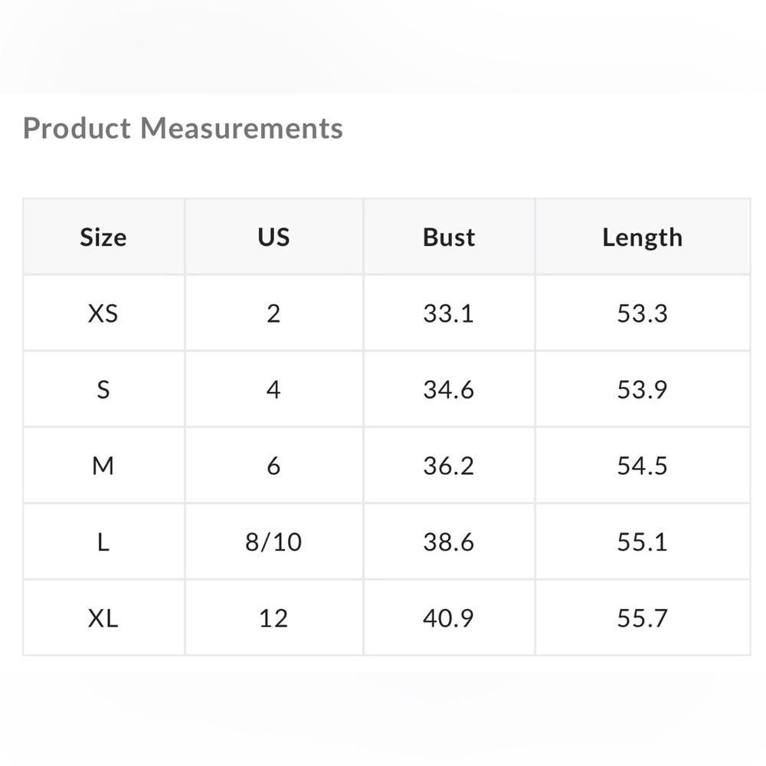Viewport: 766px width, 766px height.
Task: Select the Size column header
Action: [103, 237]
